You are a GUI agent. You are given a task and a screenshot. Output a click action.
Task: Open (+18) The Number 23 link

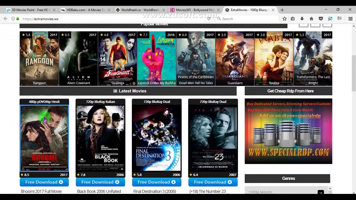pyautogui.click(x=207, y=191)
